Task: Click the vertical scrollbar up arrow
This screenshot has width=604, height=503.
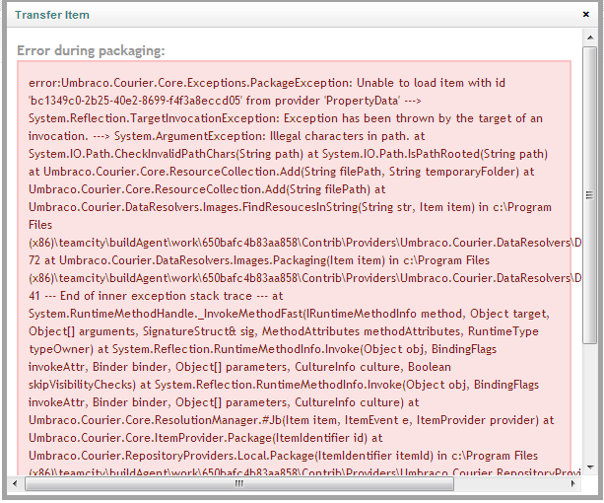Action: [x=590, y=37]
